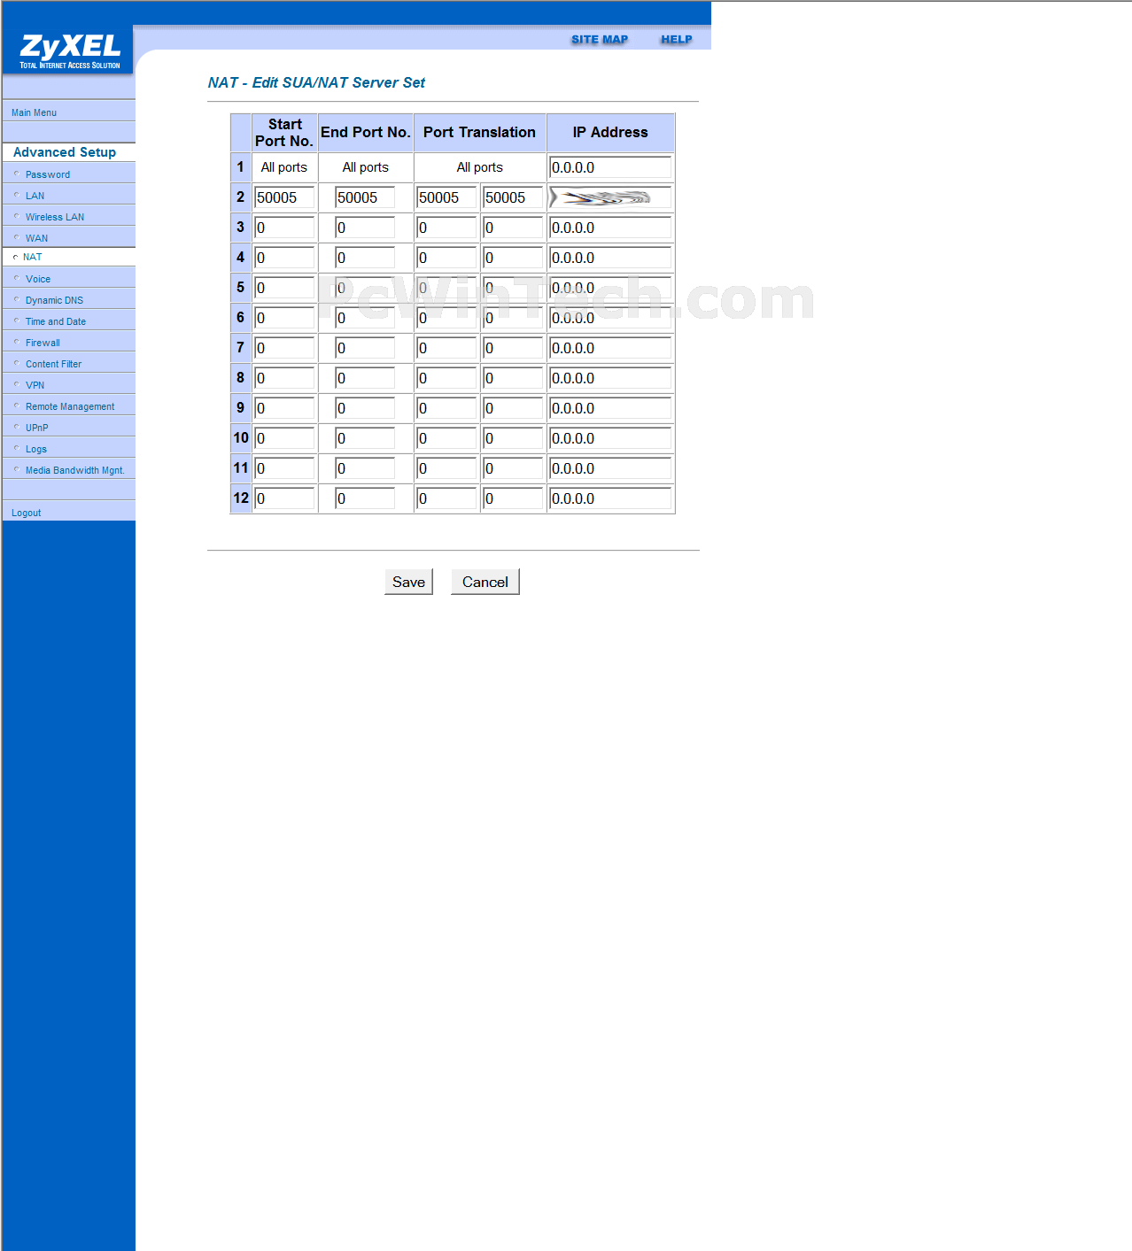Click row 9 first Port Translation field

pyautogui.click(x=446, y=408)
